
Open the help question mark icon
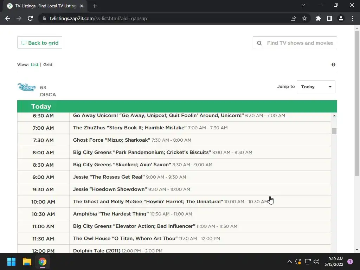click(x=333, y=65)
